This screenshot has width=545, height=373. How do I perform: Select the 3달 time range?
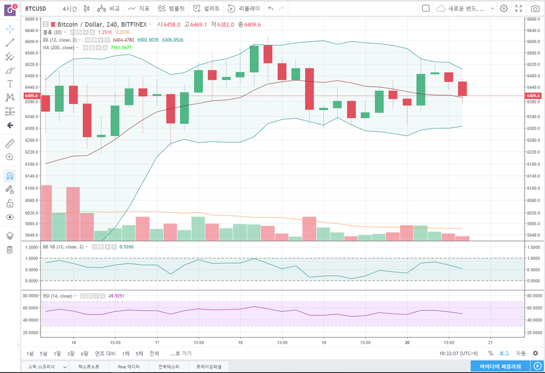click(x=71, y=354)
